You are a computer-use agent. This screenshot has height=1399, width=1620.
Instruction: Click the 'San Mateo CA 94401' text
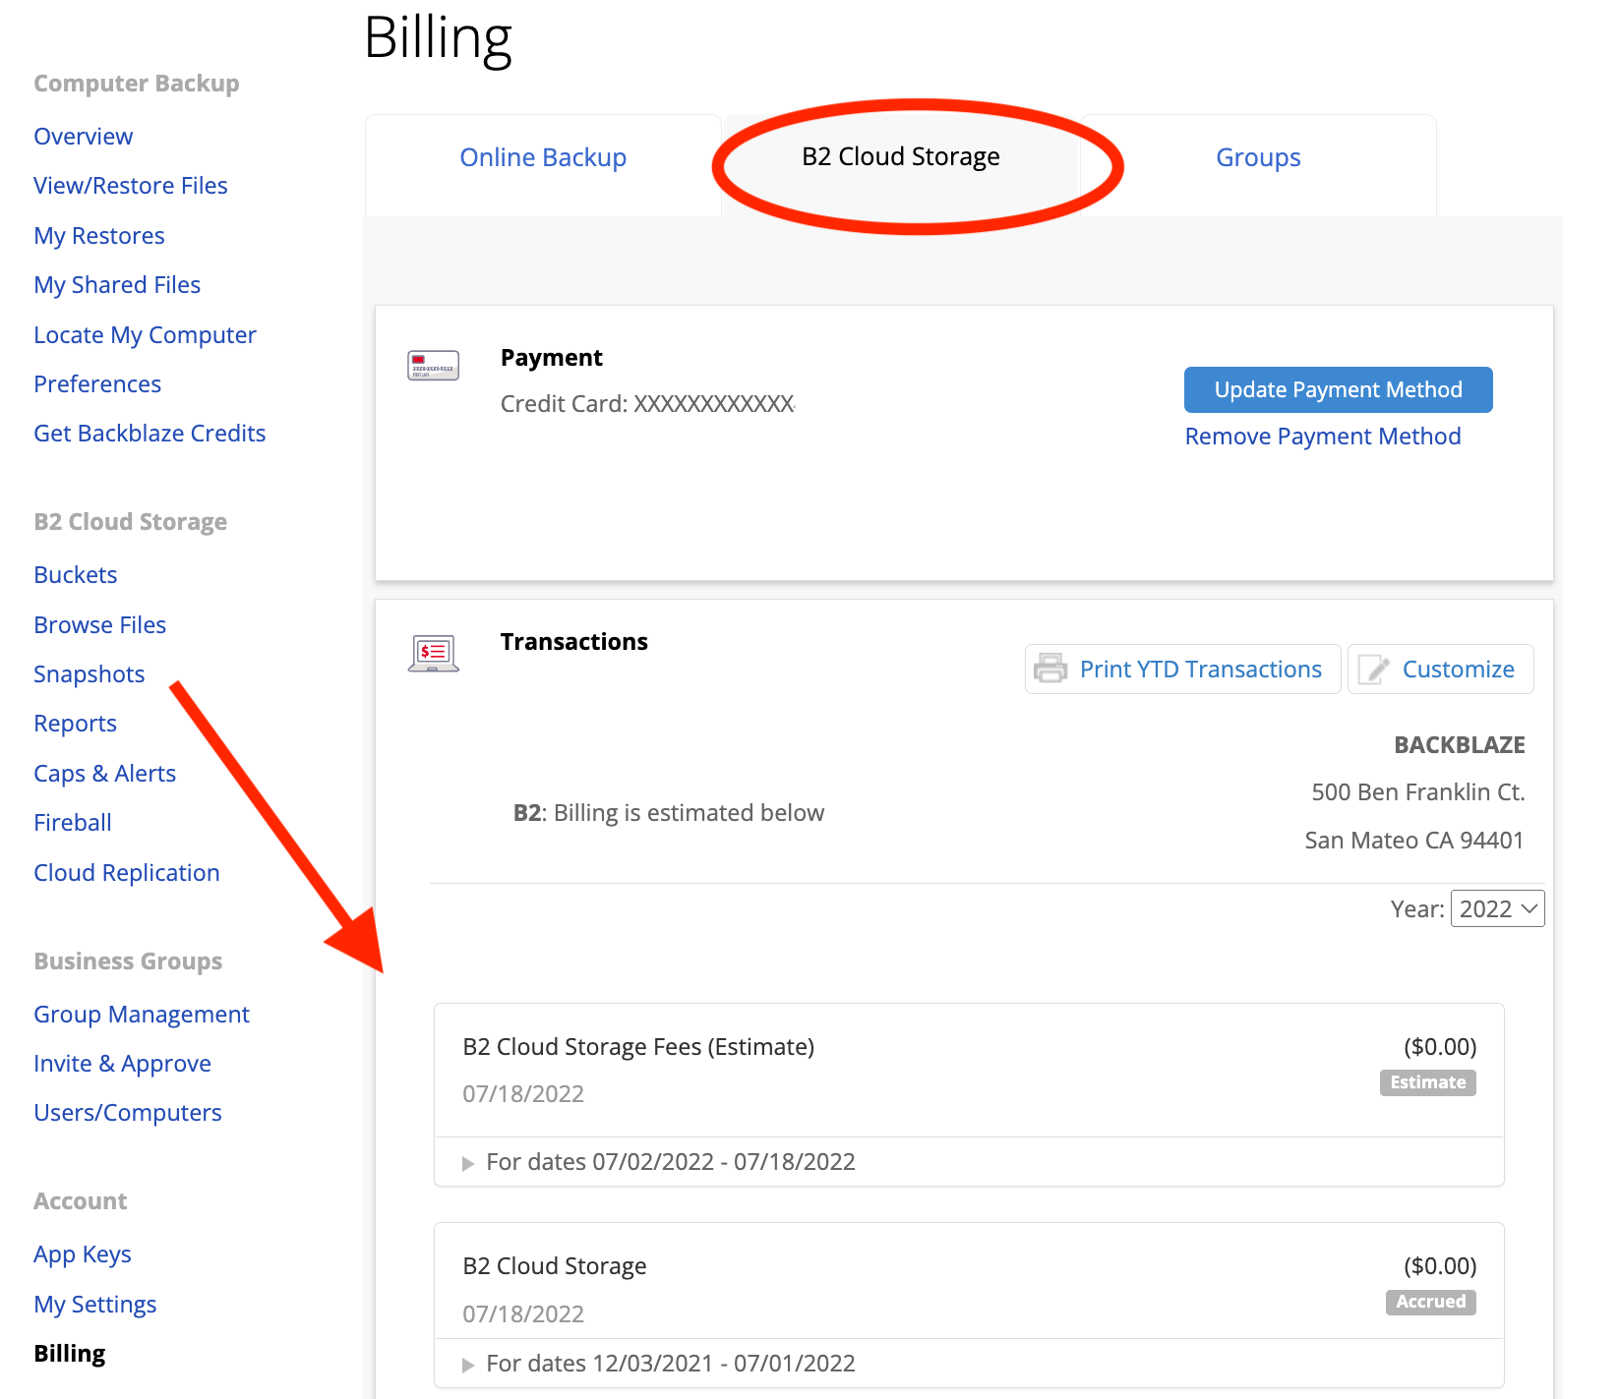coord(1414,841)
